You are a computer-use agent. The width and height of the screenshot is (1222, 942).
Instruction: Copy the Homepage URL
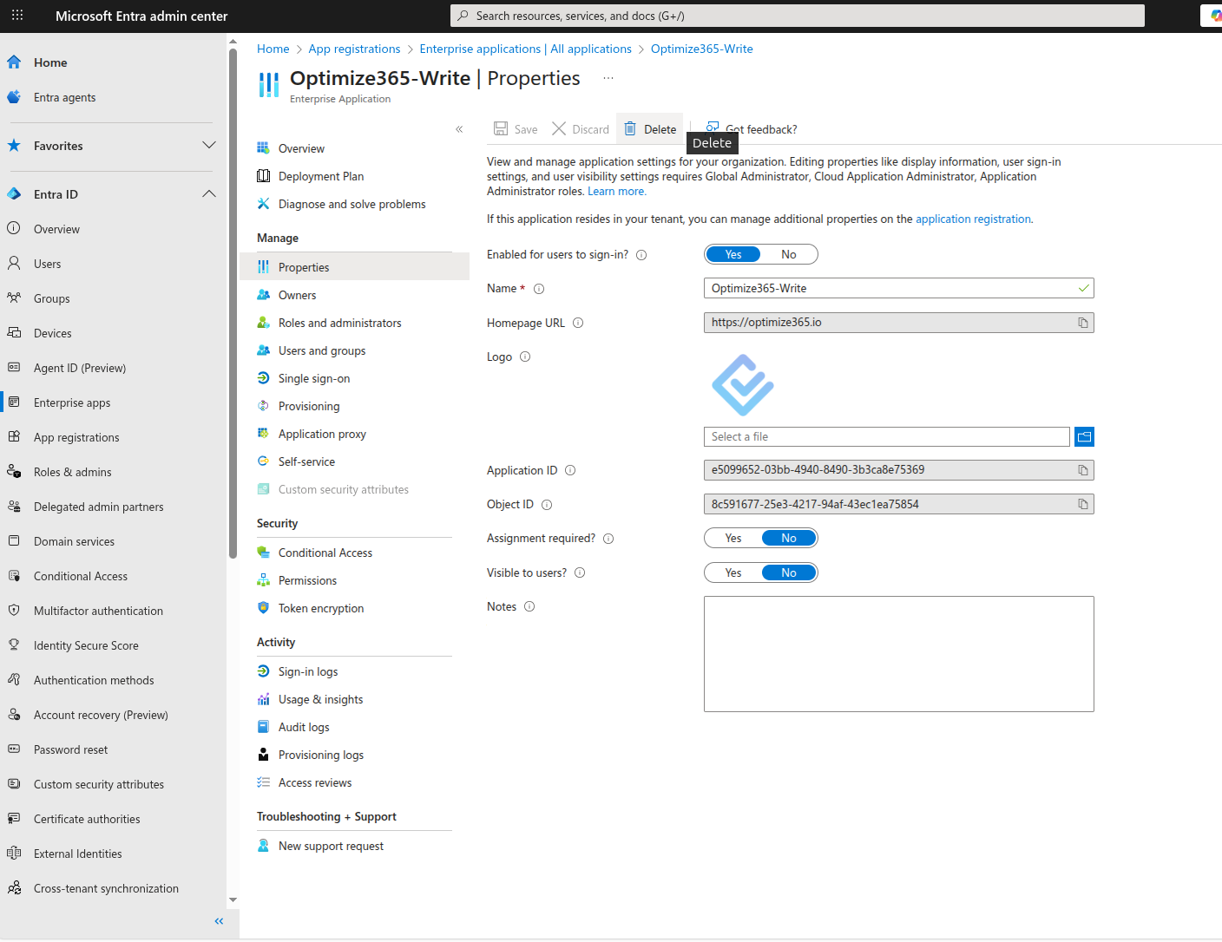pos(1082,322)
